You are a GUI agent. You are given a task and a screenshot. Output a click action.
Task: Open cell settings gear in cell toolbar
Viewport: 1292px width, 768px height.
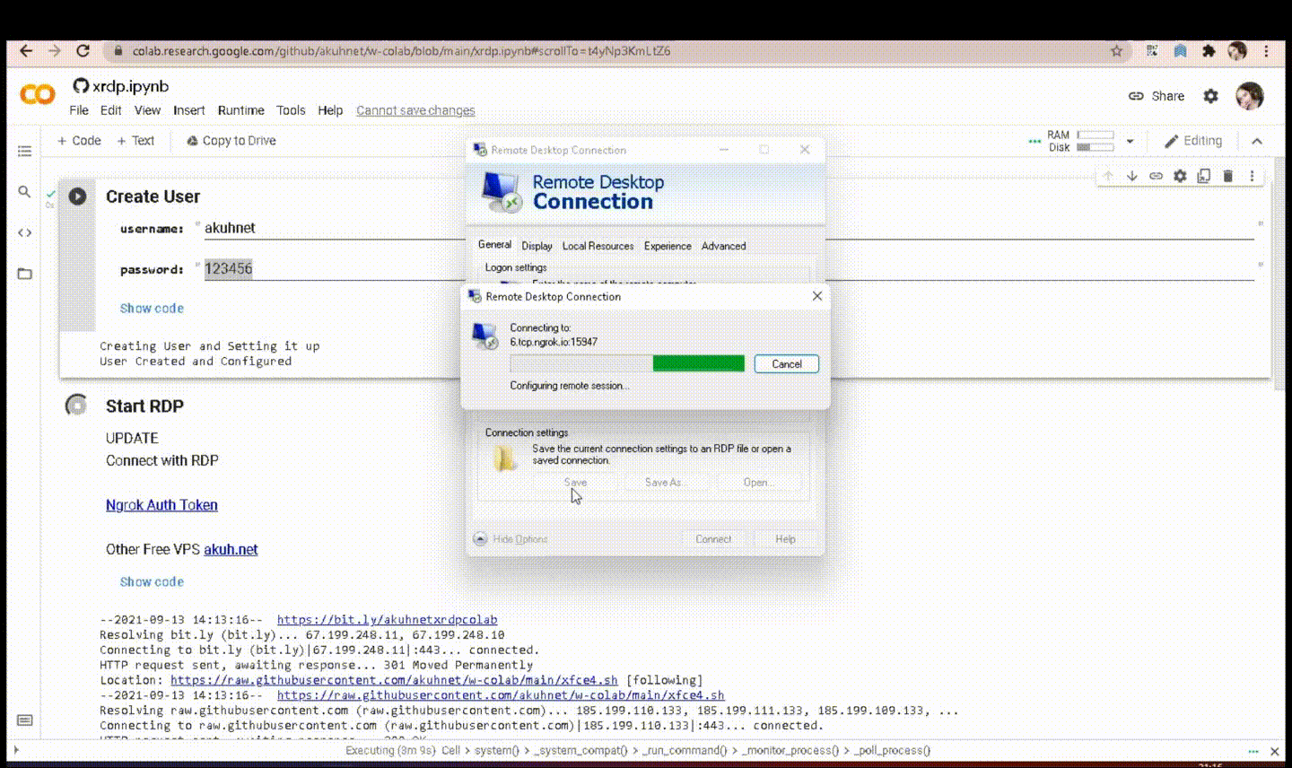click(1180, 176)
